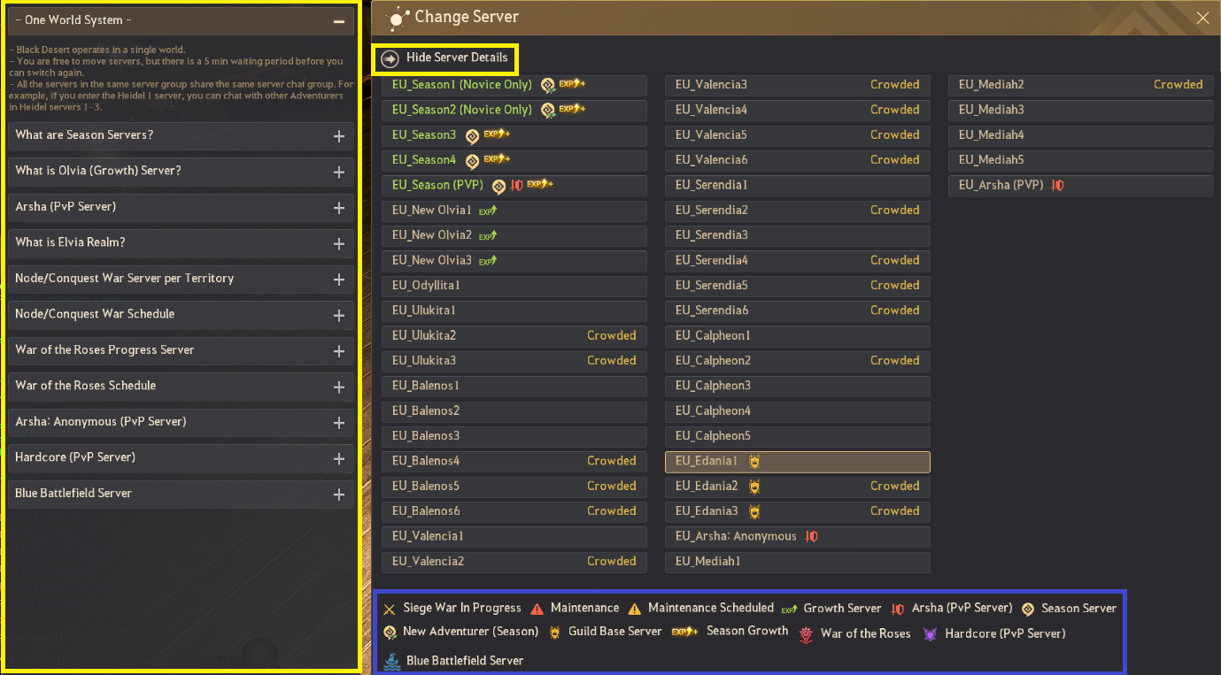The width and height of the screenshot is (1221, 675).
Task: Click the New Adventurer icon on EU_Season1
Action: point(548,85)
